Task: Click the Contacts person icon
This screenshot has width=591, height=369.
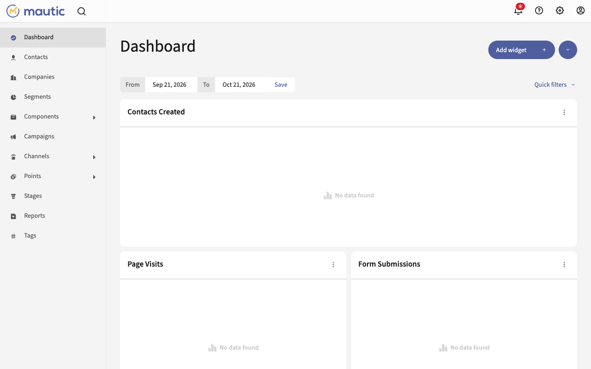Action: click(13, 58)
